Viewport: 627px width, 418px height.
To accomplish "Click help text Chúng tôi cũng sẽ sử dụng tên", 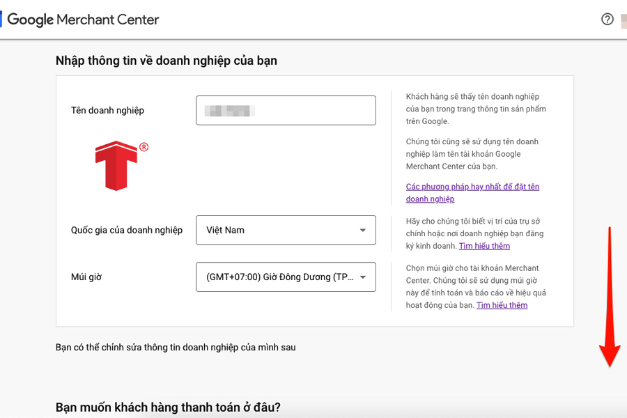I will tap(472, 154).
